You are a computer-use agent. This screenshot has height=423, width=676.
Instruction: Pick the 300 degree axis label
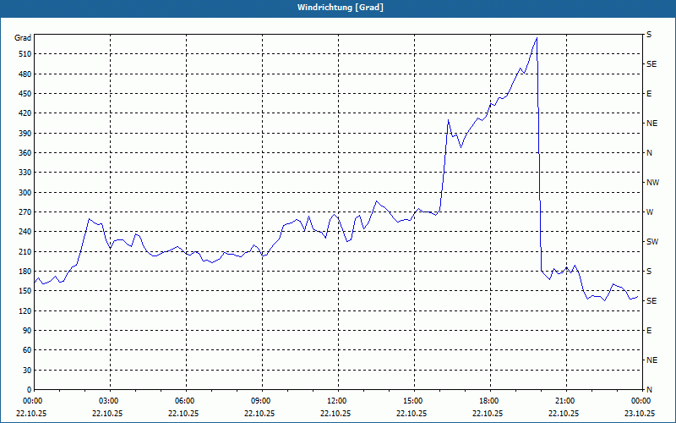click(25, 193)
